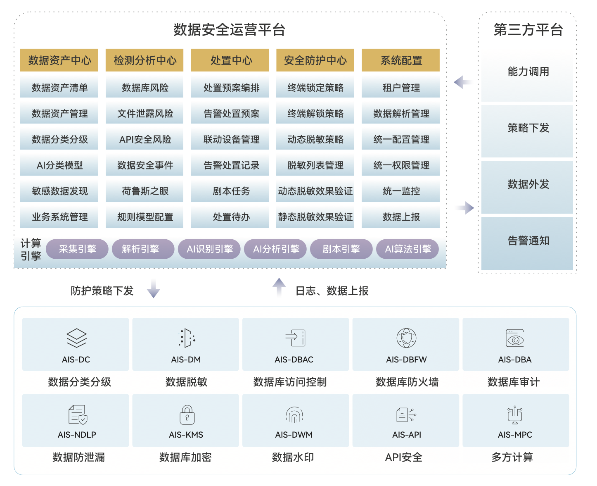This screenshot has height=486, width=597.
Task: Click the AIS-MPC multi-party computing icon
Action: pyautogui.click(x=515, y=415)
